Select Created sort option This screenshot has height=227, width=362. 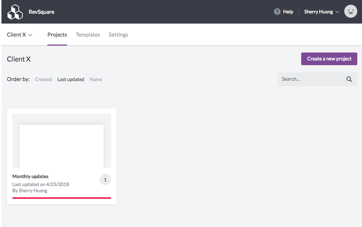[x=43, y=79]
